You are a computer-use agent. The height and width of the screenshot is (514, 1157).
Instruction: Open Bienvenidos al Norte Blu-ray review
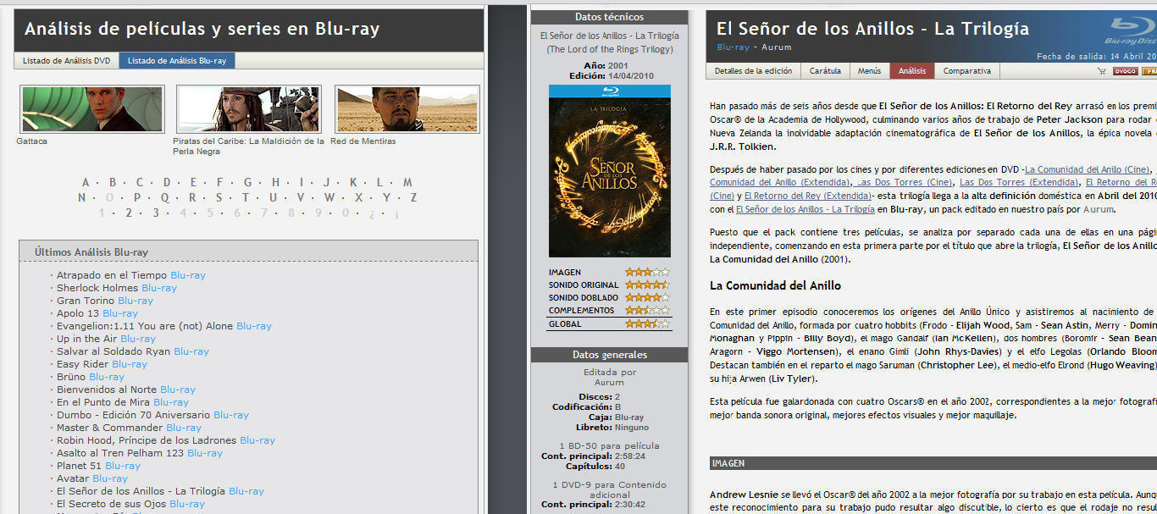[x=126, y=390]
